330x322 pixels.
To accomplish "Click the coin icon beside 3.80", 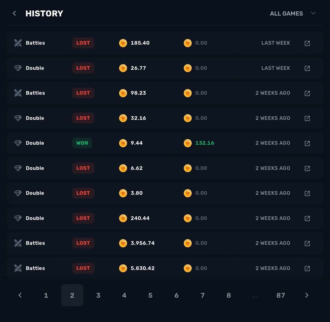I will coord(123,193).
